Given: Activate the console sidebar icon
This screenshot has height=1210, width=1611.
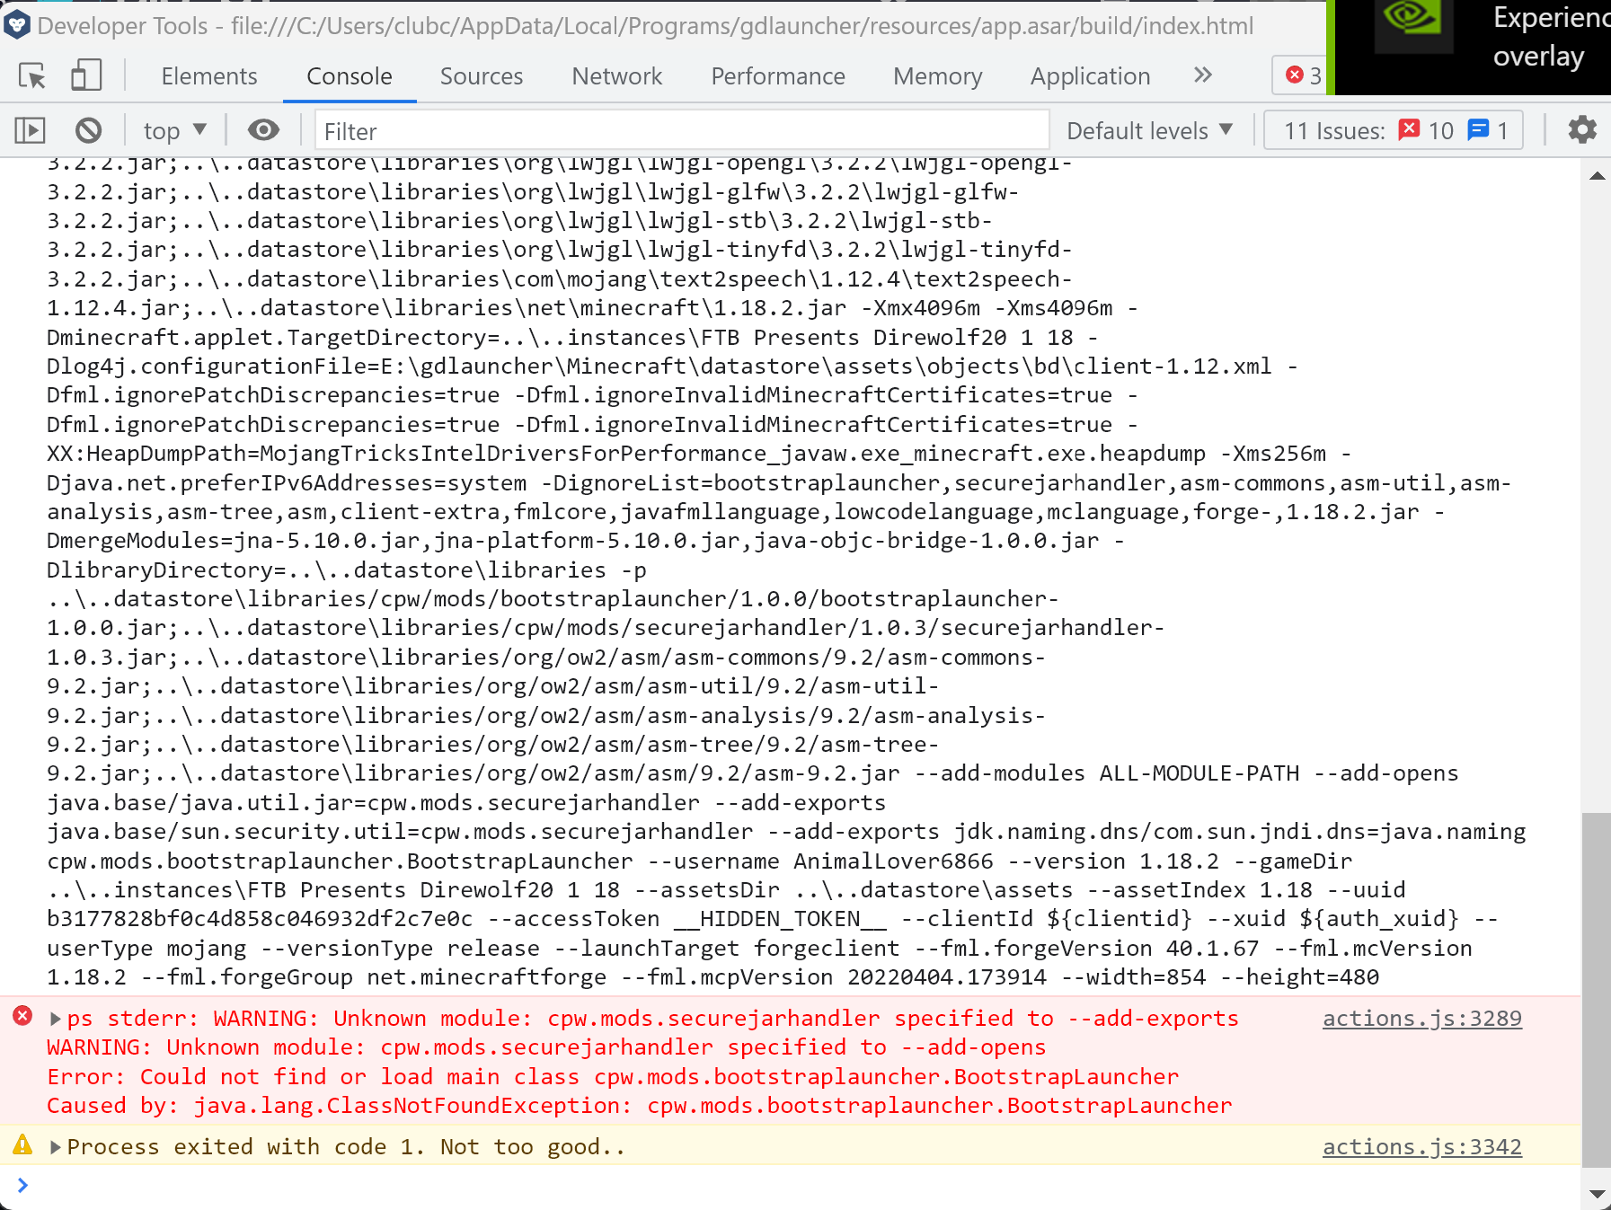Looking at the screenshot, I should 30,130.
